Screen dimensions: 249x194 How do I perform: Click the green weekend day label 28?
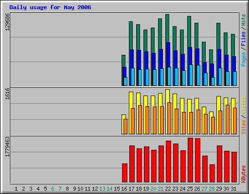pyautogui.click(x=212, y=189)
